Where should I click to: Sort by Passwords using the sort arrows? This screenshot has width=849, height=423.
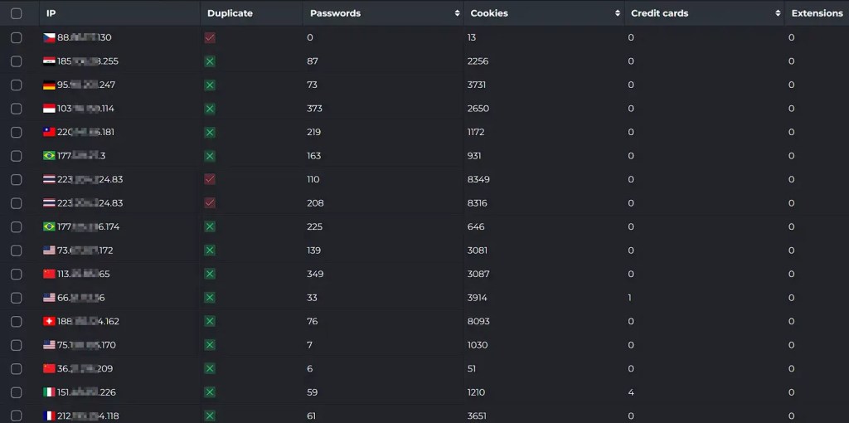point(457,13)
